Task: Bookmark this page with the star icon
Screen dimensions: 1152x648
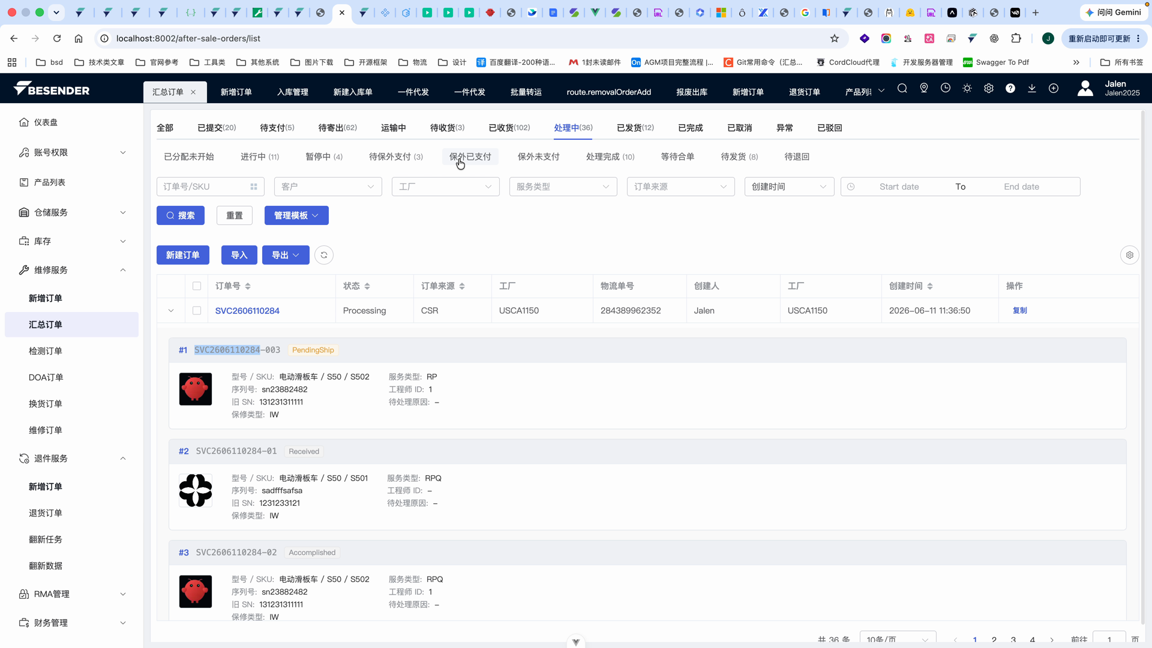Action: coord(835,38)
